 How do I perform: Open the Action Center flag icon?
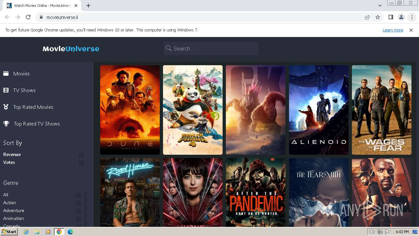(388, 232)
